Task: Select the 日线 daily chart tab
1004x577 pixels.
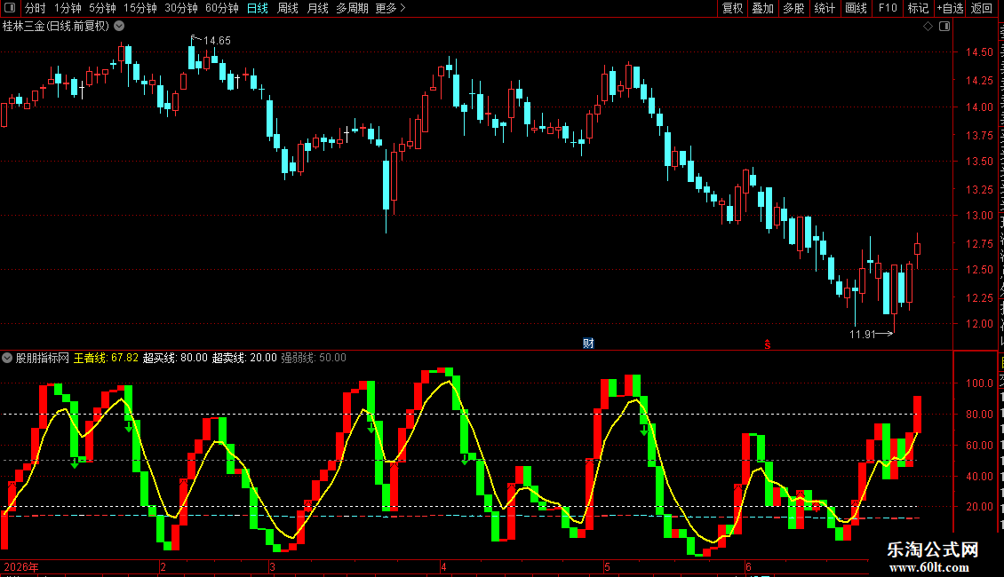Action: pyautogui.click(x=258, y=8)
